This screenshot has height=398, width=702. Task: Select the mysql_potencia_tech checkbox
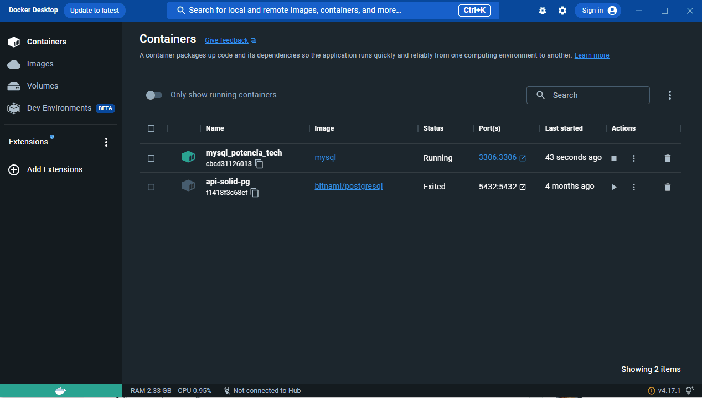pyautogui.click(x=151, y=158)
